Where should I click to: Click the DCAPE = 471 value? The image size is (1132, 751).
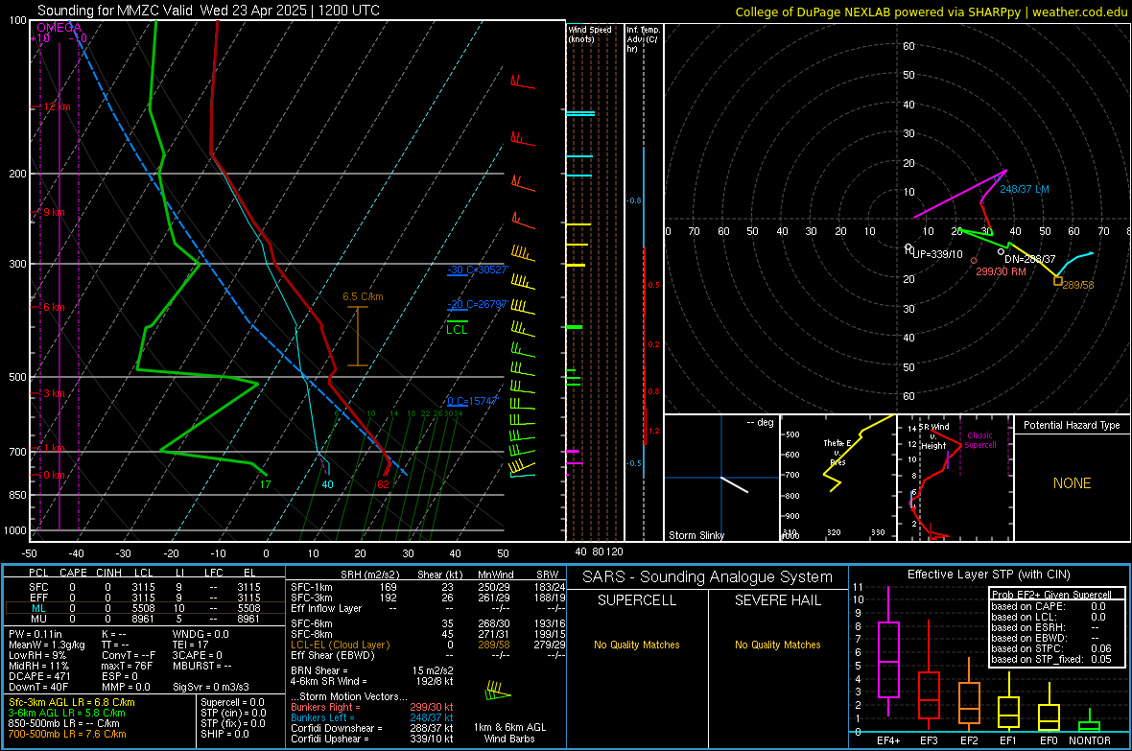click(x=39, y=676)
